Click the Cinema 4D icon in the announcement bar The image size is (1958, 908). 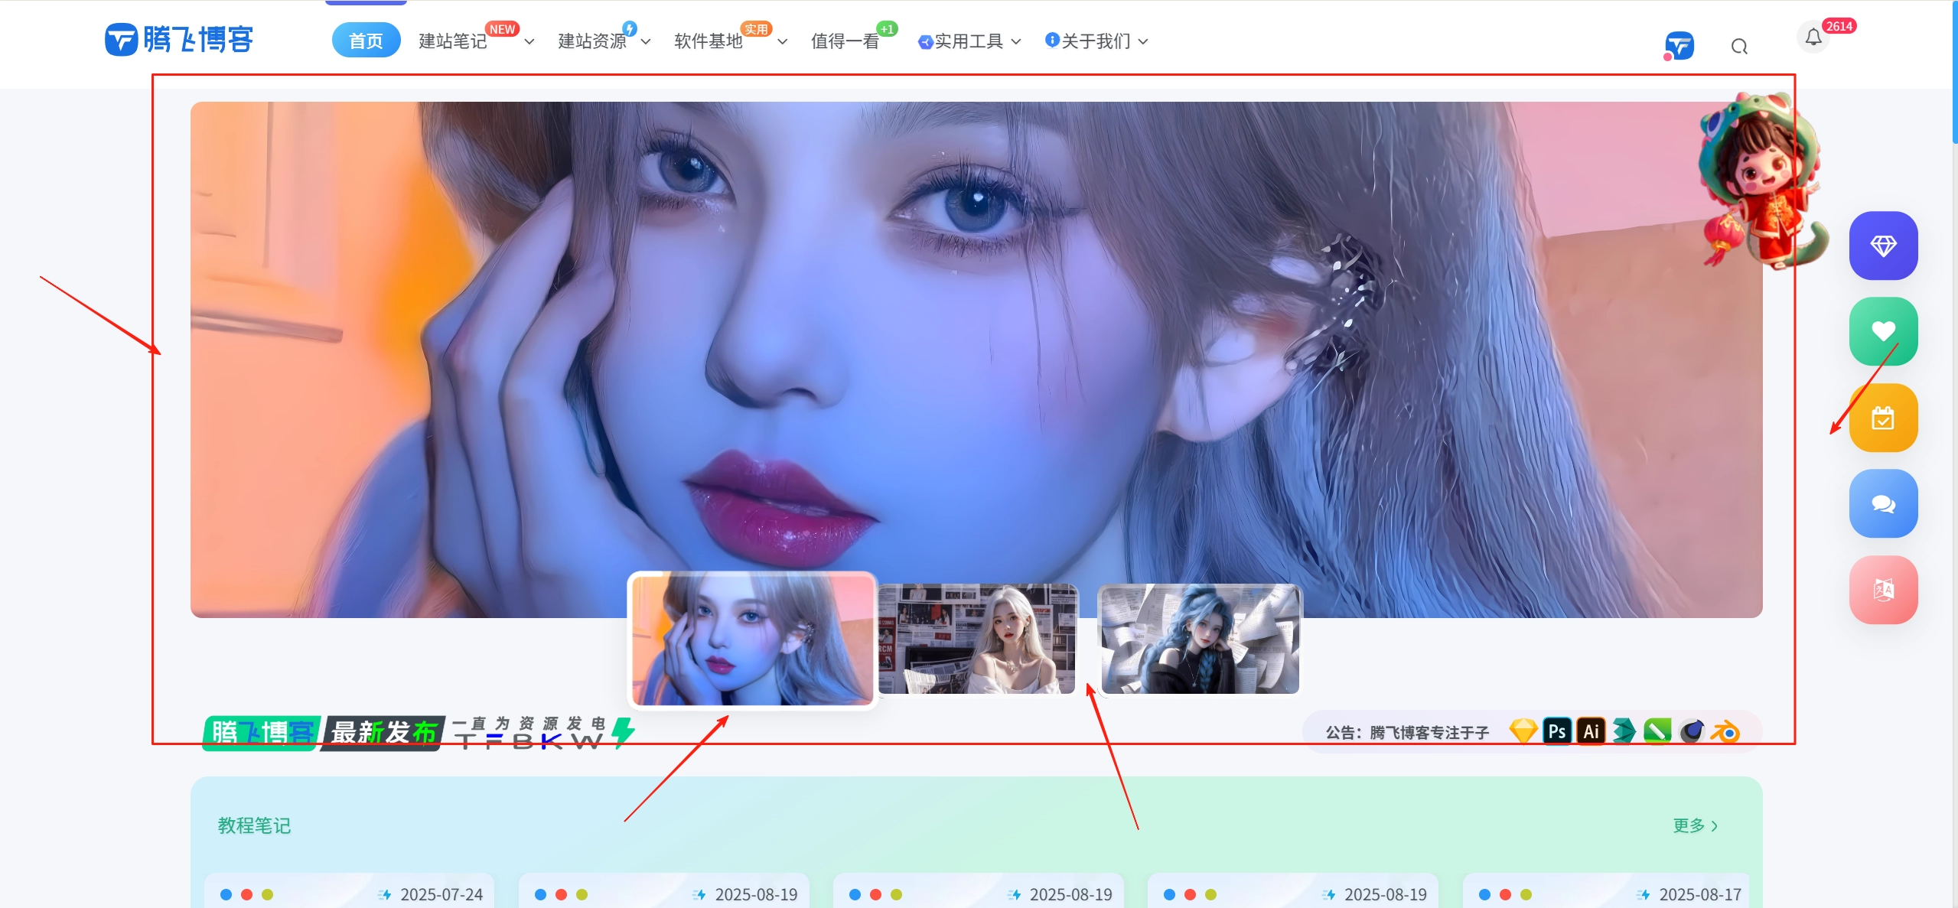click(1691, 731)
